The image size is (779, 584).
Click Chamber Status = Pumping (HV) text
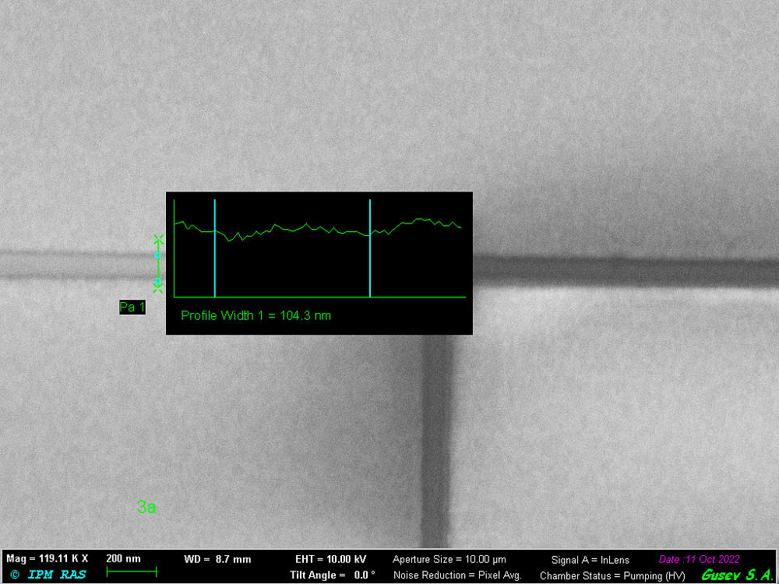point(612,575)
